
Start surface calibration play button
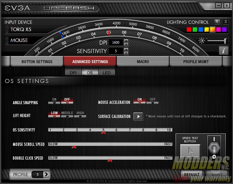pyautogui.click(x=138, y=117)
